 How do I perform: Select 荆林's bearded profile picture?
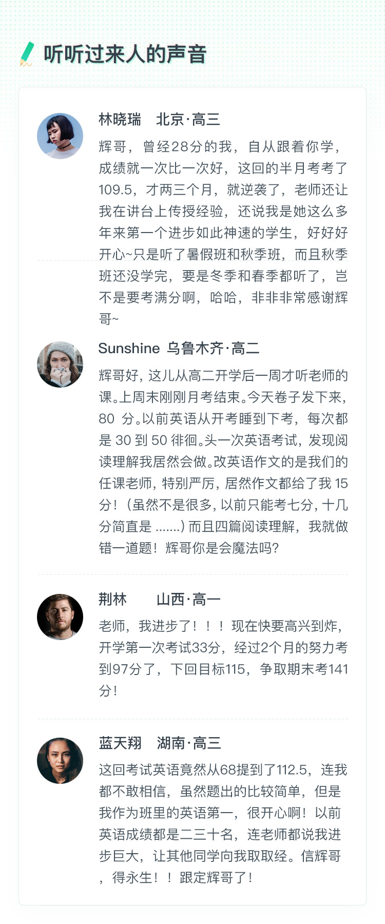(60, 617)
